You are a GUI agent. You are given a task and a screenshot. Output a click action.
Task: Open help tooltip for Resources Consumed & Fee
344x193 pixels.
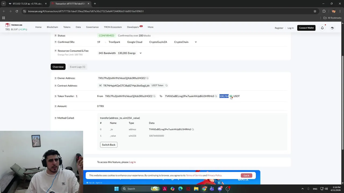tap(56, 51)
